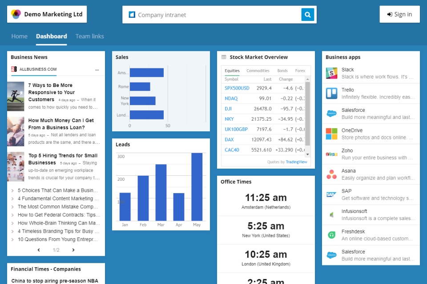427x284 pixels.
Task: Open DJI symbol link
Action: coord(228,109)
